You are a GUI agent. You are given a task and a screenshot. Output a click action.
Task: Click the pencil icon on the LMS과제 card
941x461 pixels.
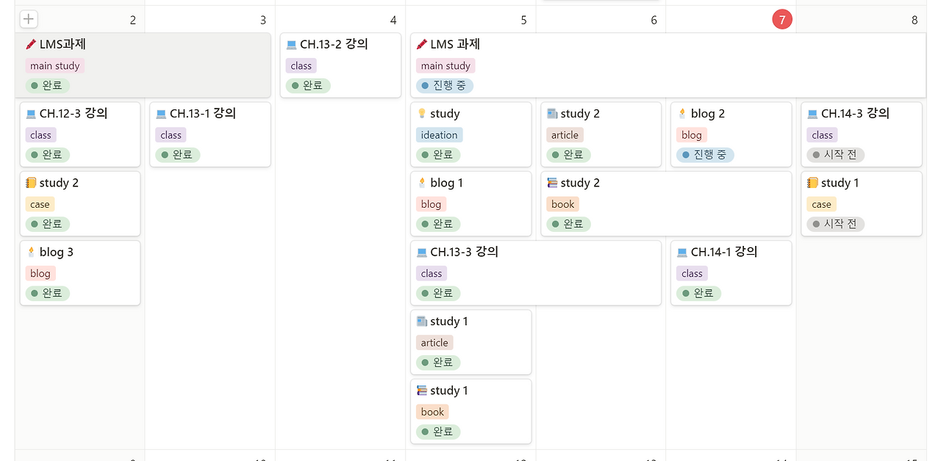(31, 44)
